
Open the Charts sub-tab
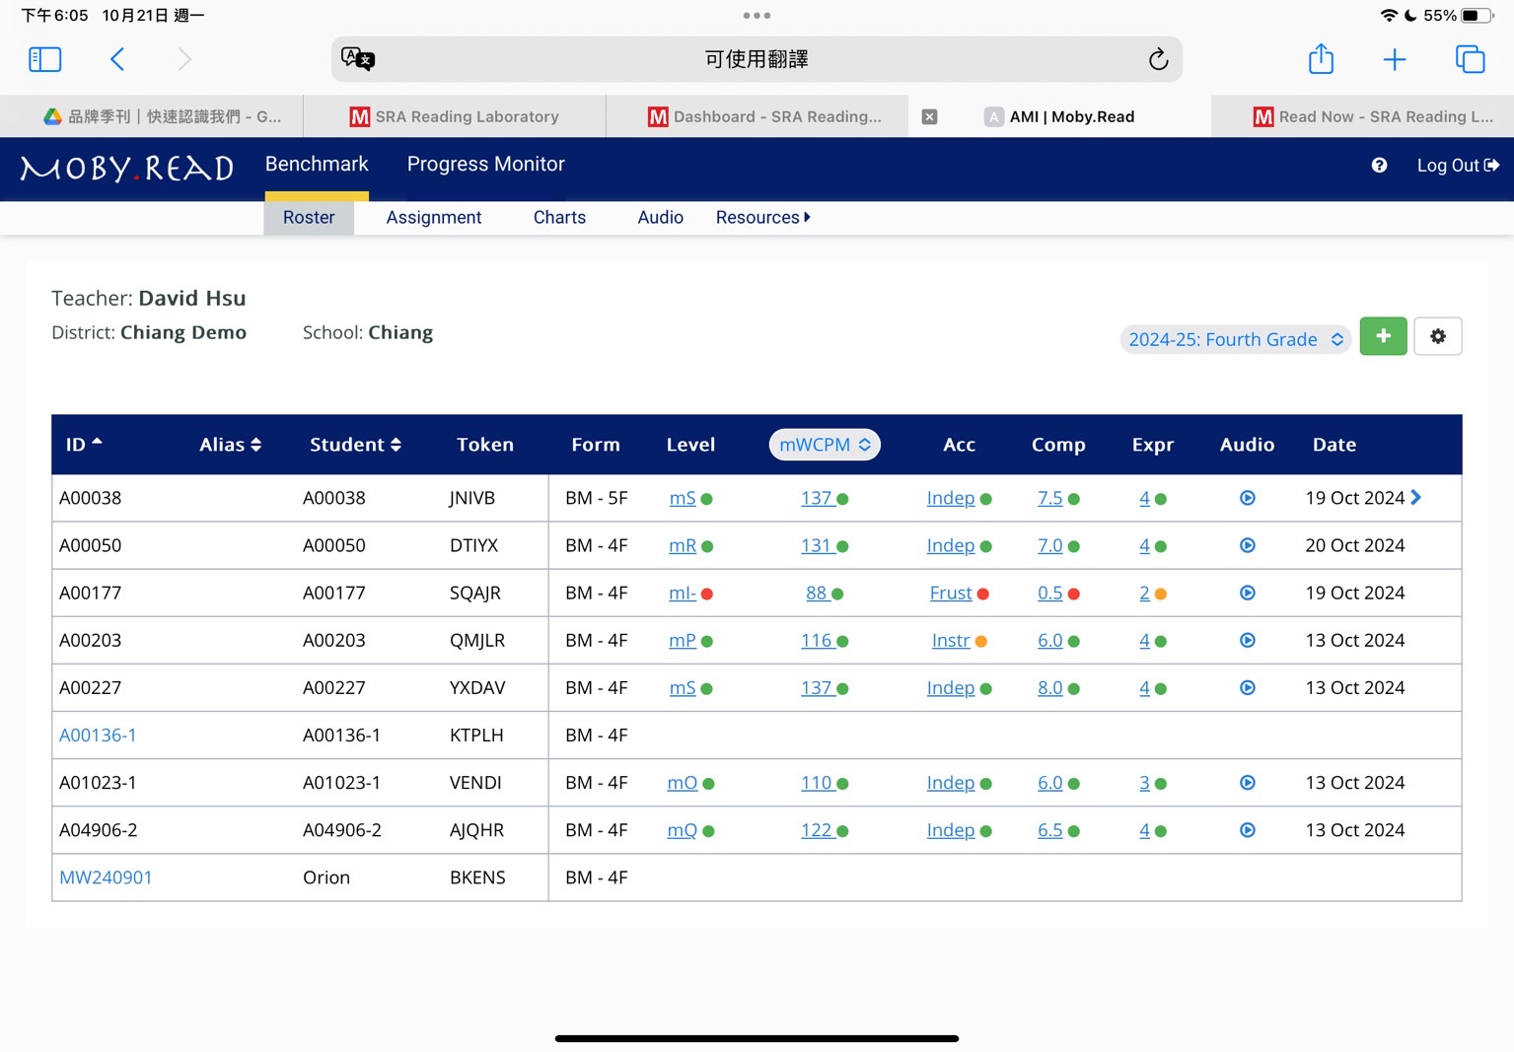[559, 217]
